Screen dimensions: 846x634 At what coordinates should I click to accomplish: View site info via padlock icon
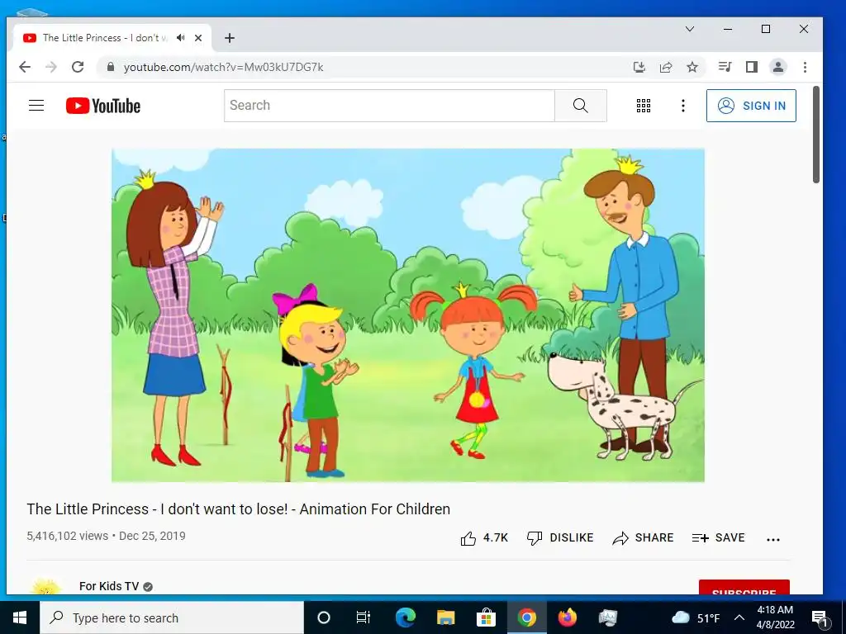click(111, 67)
